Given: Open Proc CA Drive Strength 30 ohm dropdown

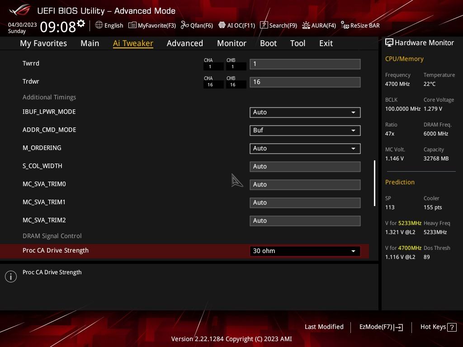Looking at the screenshot, I should point(305,251).
